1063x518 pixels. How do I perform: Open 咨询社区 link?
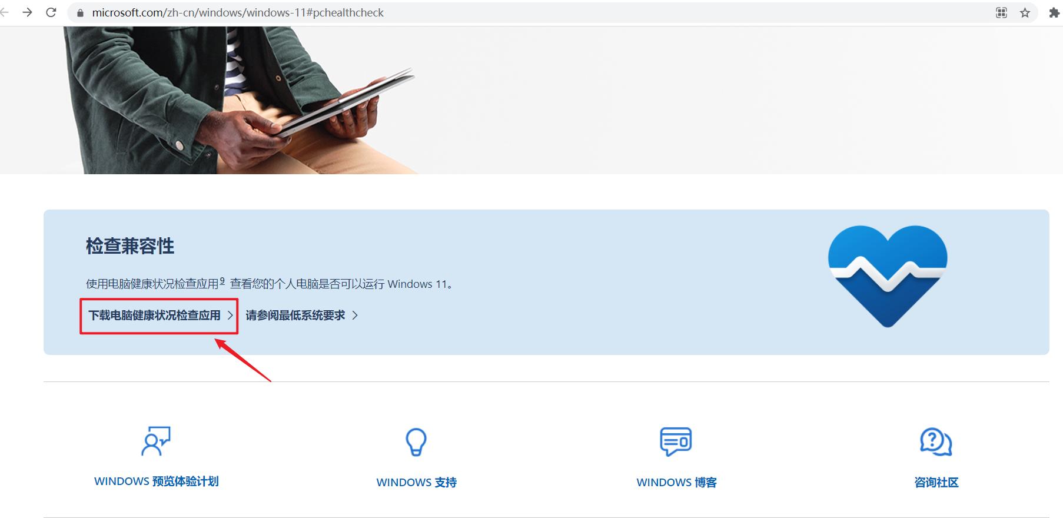[936, 483]
